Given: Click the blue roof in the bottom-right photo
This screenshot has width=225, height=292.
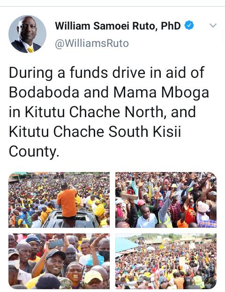Looking at the screenshot, I should pyautogui.click(x=125, y=244).
